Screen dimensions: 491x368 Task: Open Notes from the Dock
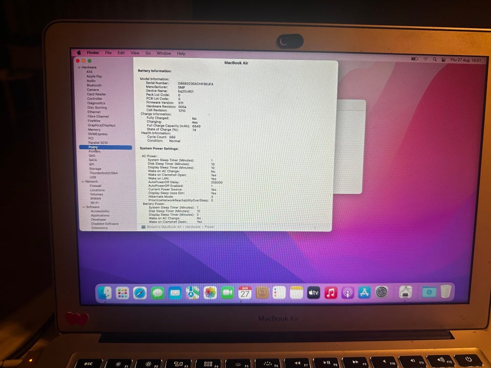click(296, 292)
